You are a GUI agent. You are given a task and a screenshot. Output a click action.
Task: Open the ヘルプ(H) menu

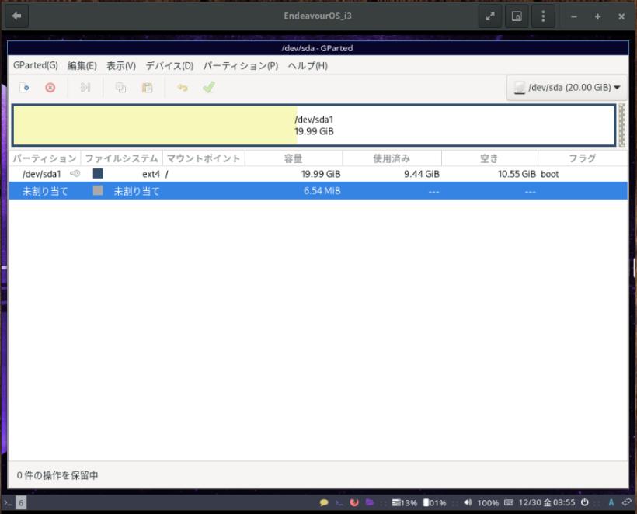tap(308, 65)
